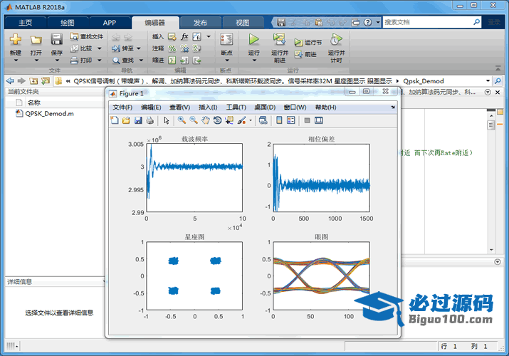
Task: Run the script with the green 运行 arrow
Action: (254, 40)
